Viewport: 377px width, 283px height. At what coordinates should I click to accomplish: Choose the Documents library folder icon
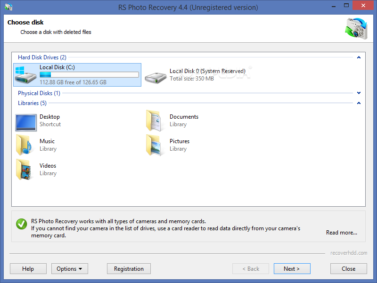click(x=154, y=121)
